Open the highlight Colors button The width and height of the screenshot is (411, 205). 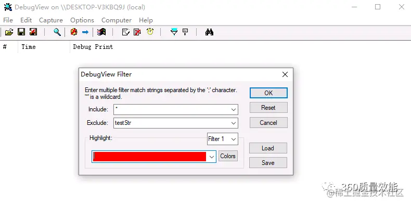pos(228,156)
